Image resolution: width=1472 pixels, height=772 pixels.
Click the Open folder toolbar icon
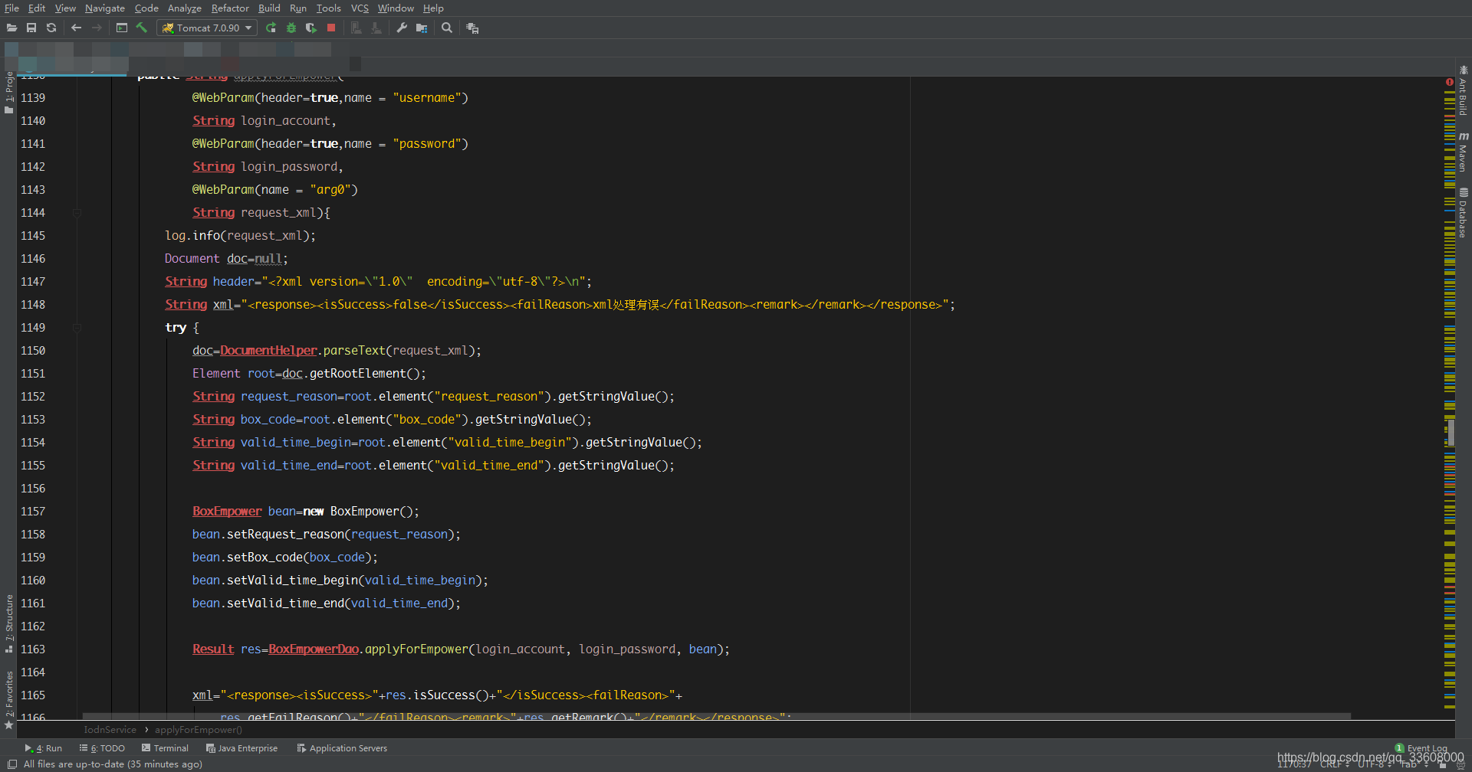coord(11,28)
